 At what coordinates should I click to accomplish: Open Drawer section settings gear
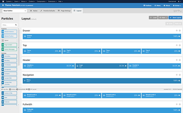pyautogui.click(x=180, y=30)
